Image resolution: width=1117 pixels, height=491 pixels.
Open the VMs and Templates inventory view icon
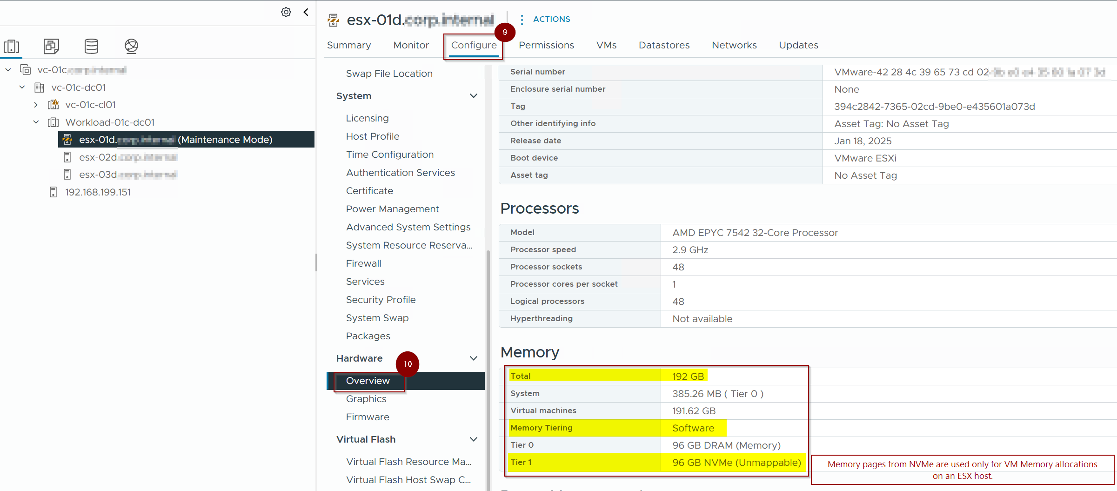[51, 46]
